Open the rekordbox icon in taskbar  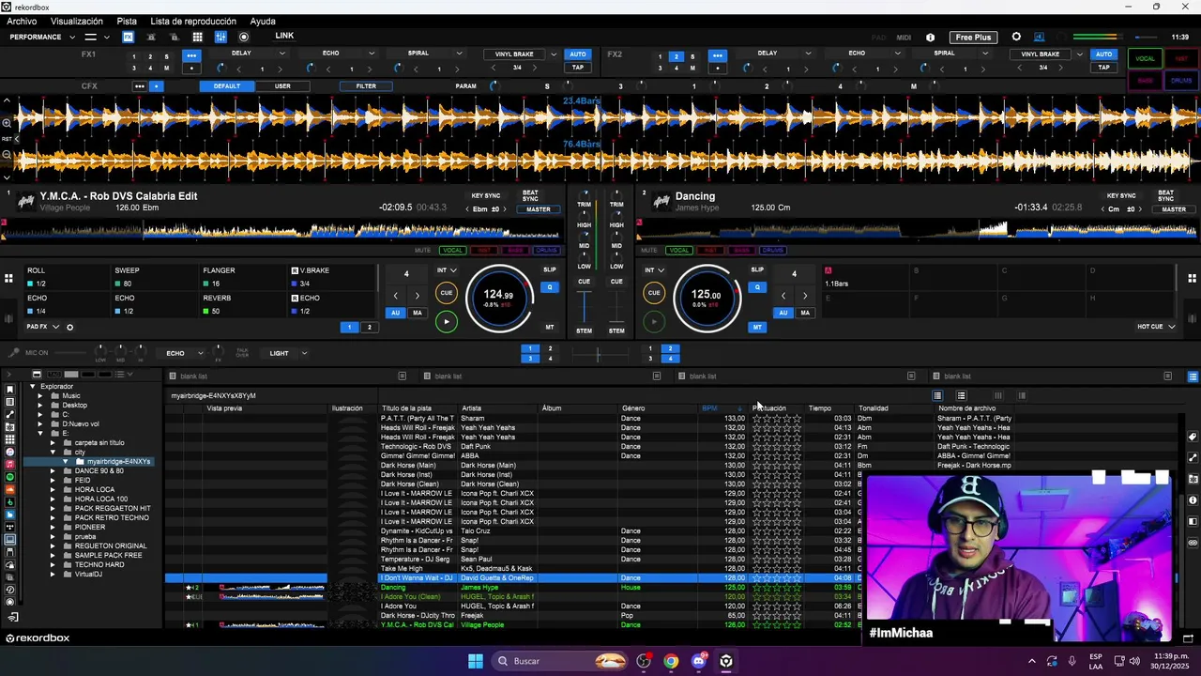pos(726,661)
